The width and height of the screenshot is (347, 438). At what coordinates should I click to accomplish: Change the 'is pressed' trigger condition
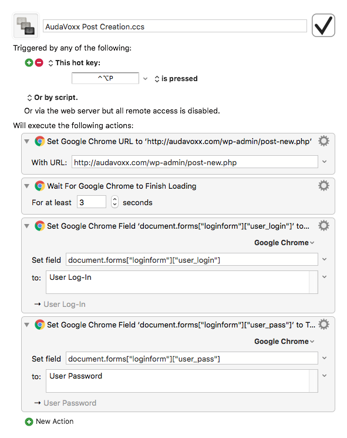pyautogui.click(x=176, y=79)
